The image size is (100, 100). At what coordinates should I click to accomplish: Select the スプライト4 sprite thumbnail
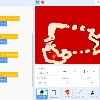[92, 94]
